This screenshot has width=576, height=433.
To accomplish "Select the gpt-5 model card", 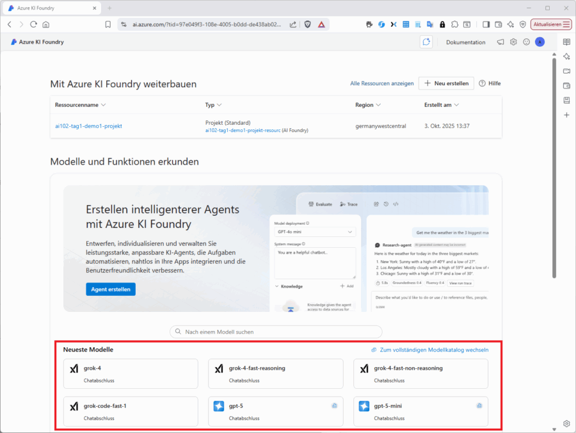I will [x=276, y=411].
